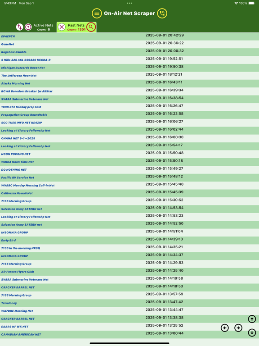Tap the 5:43 PM clock

(10, 3)
